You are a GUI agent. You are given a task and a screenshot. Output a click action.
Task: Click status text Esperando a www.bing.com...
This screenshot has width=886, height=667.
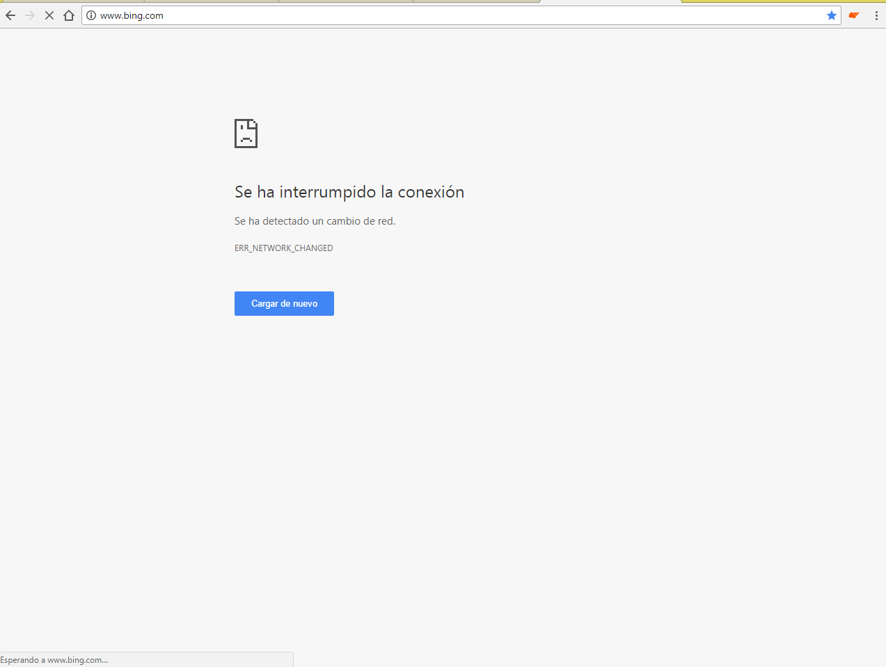[54, 660]
